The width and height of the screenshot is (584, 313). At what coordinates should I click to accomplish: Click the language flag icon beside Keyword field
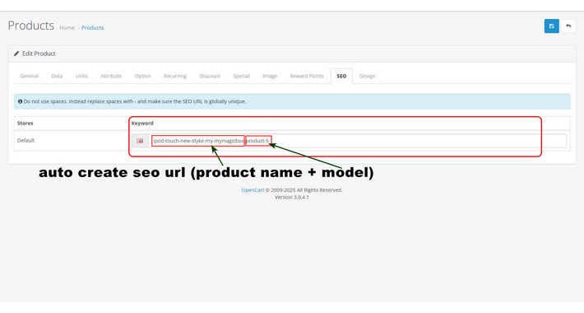click(x=141, y=141)
